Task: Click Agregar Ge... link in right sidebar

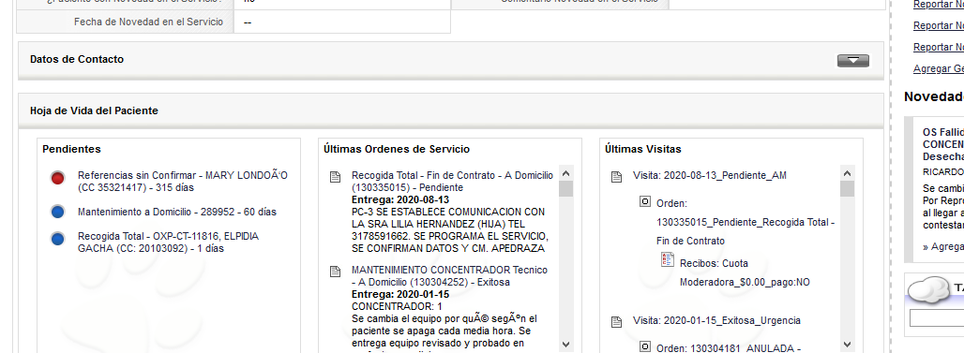Action: 939,68
